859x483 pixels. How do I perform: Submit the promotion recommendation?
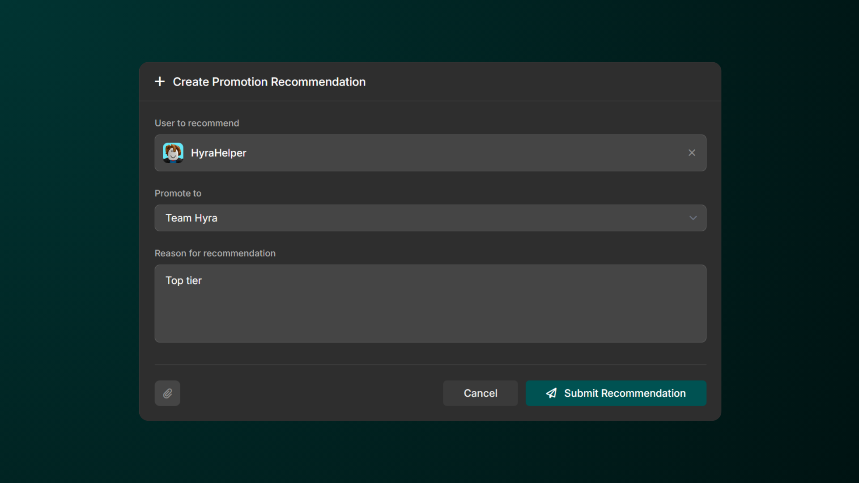[x=616, y=393]
